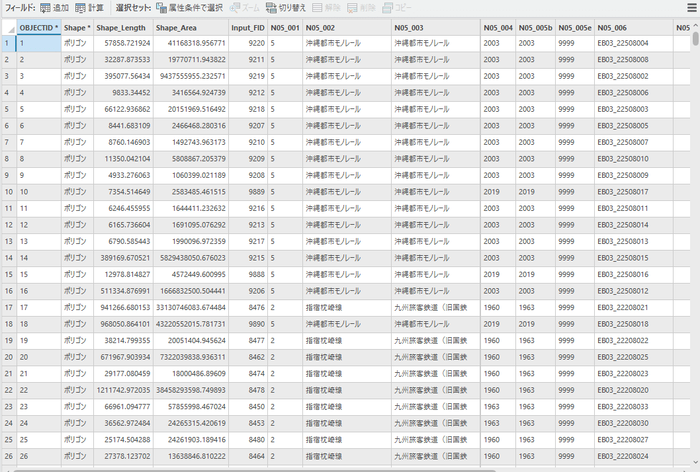Select the Shape_Area column header

(x=191, y=28)
